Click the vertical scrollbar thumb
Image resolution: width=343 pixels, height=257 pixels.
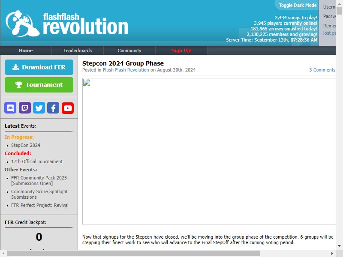pyautogui.click(x=339, y=11)
